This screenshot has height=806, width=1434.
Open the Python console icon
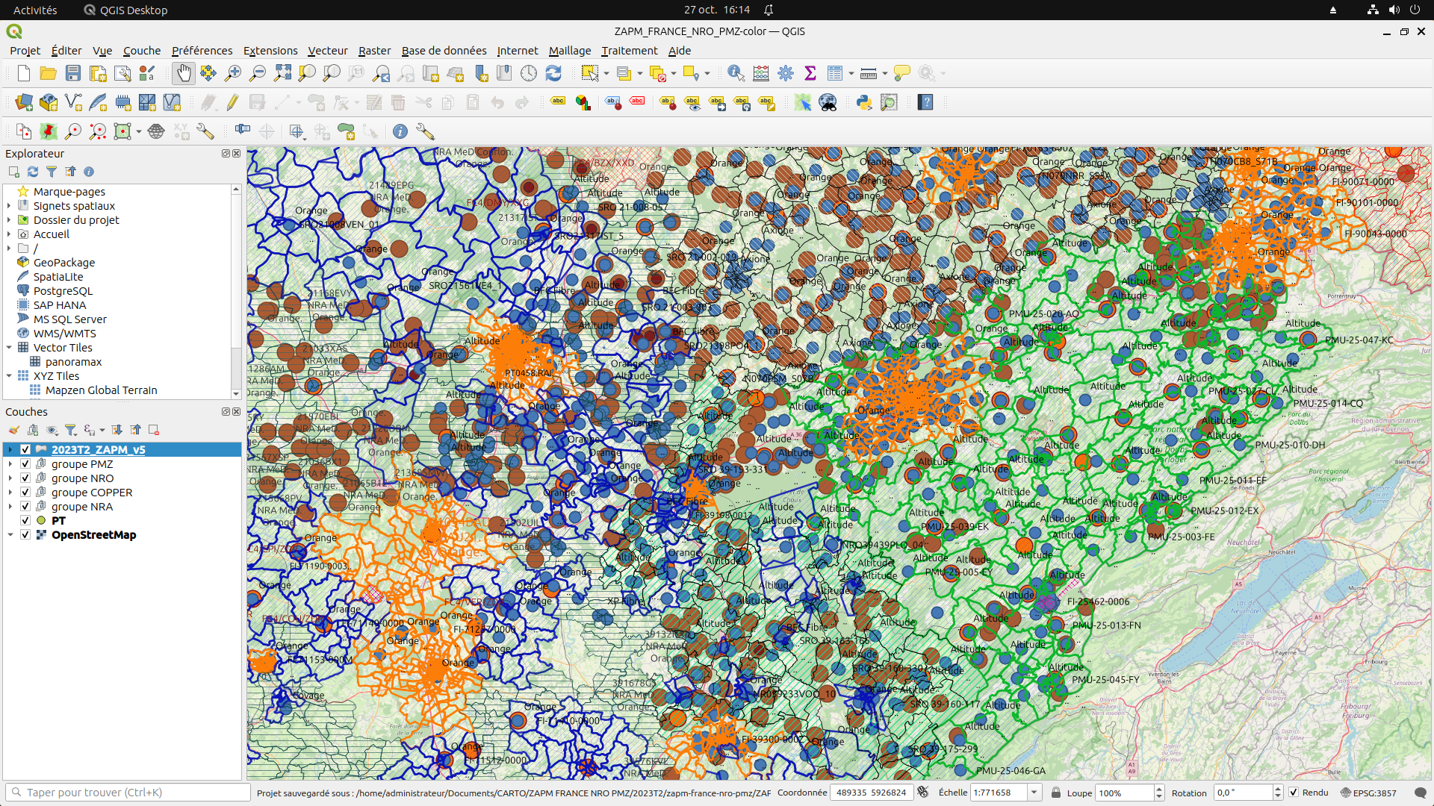coord(864,102)
